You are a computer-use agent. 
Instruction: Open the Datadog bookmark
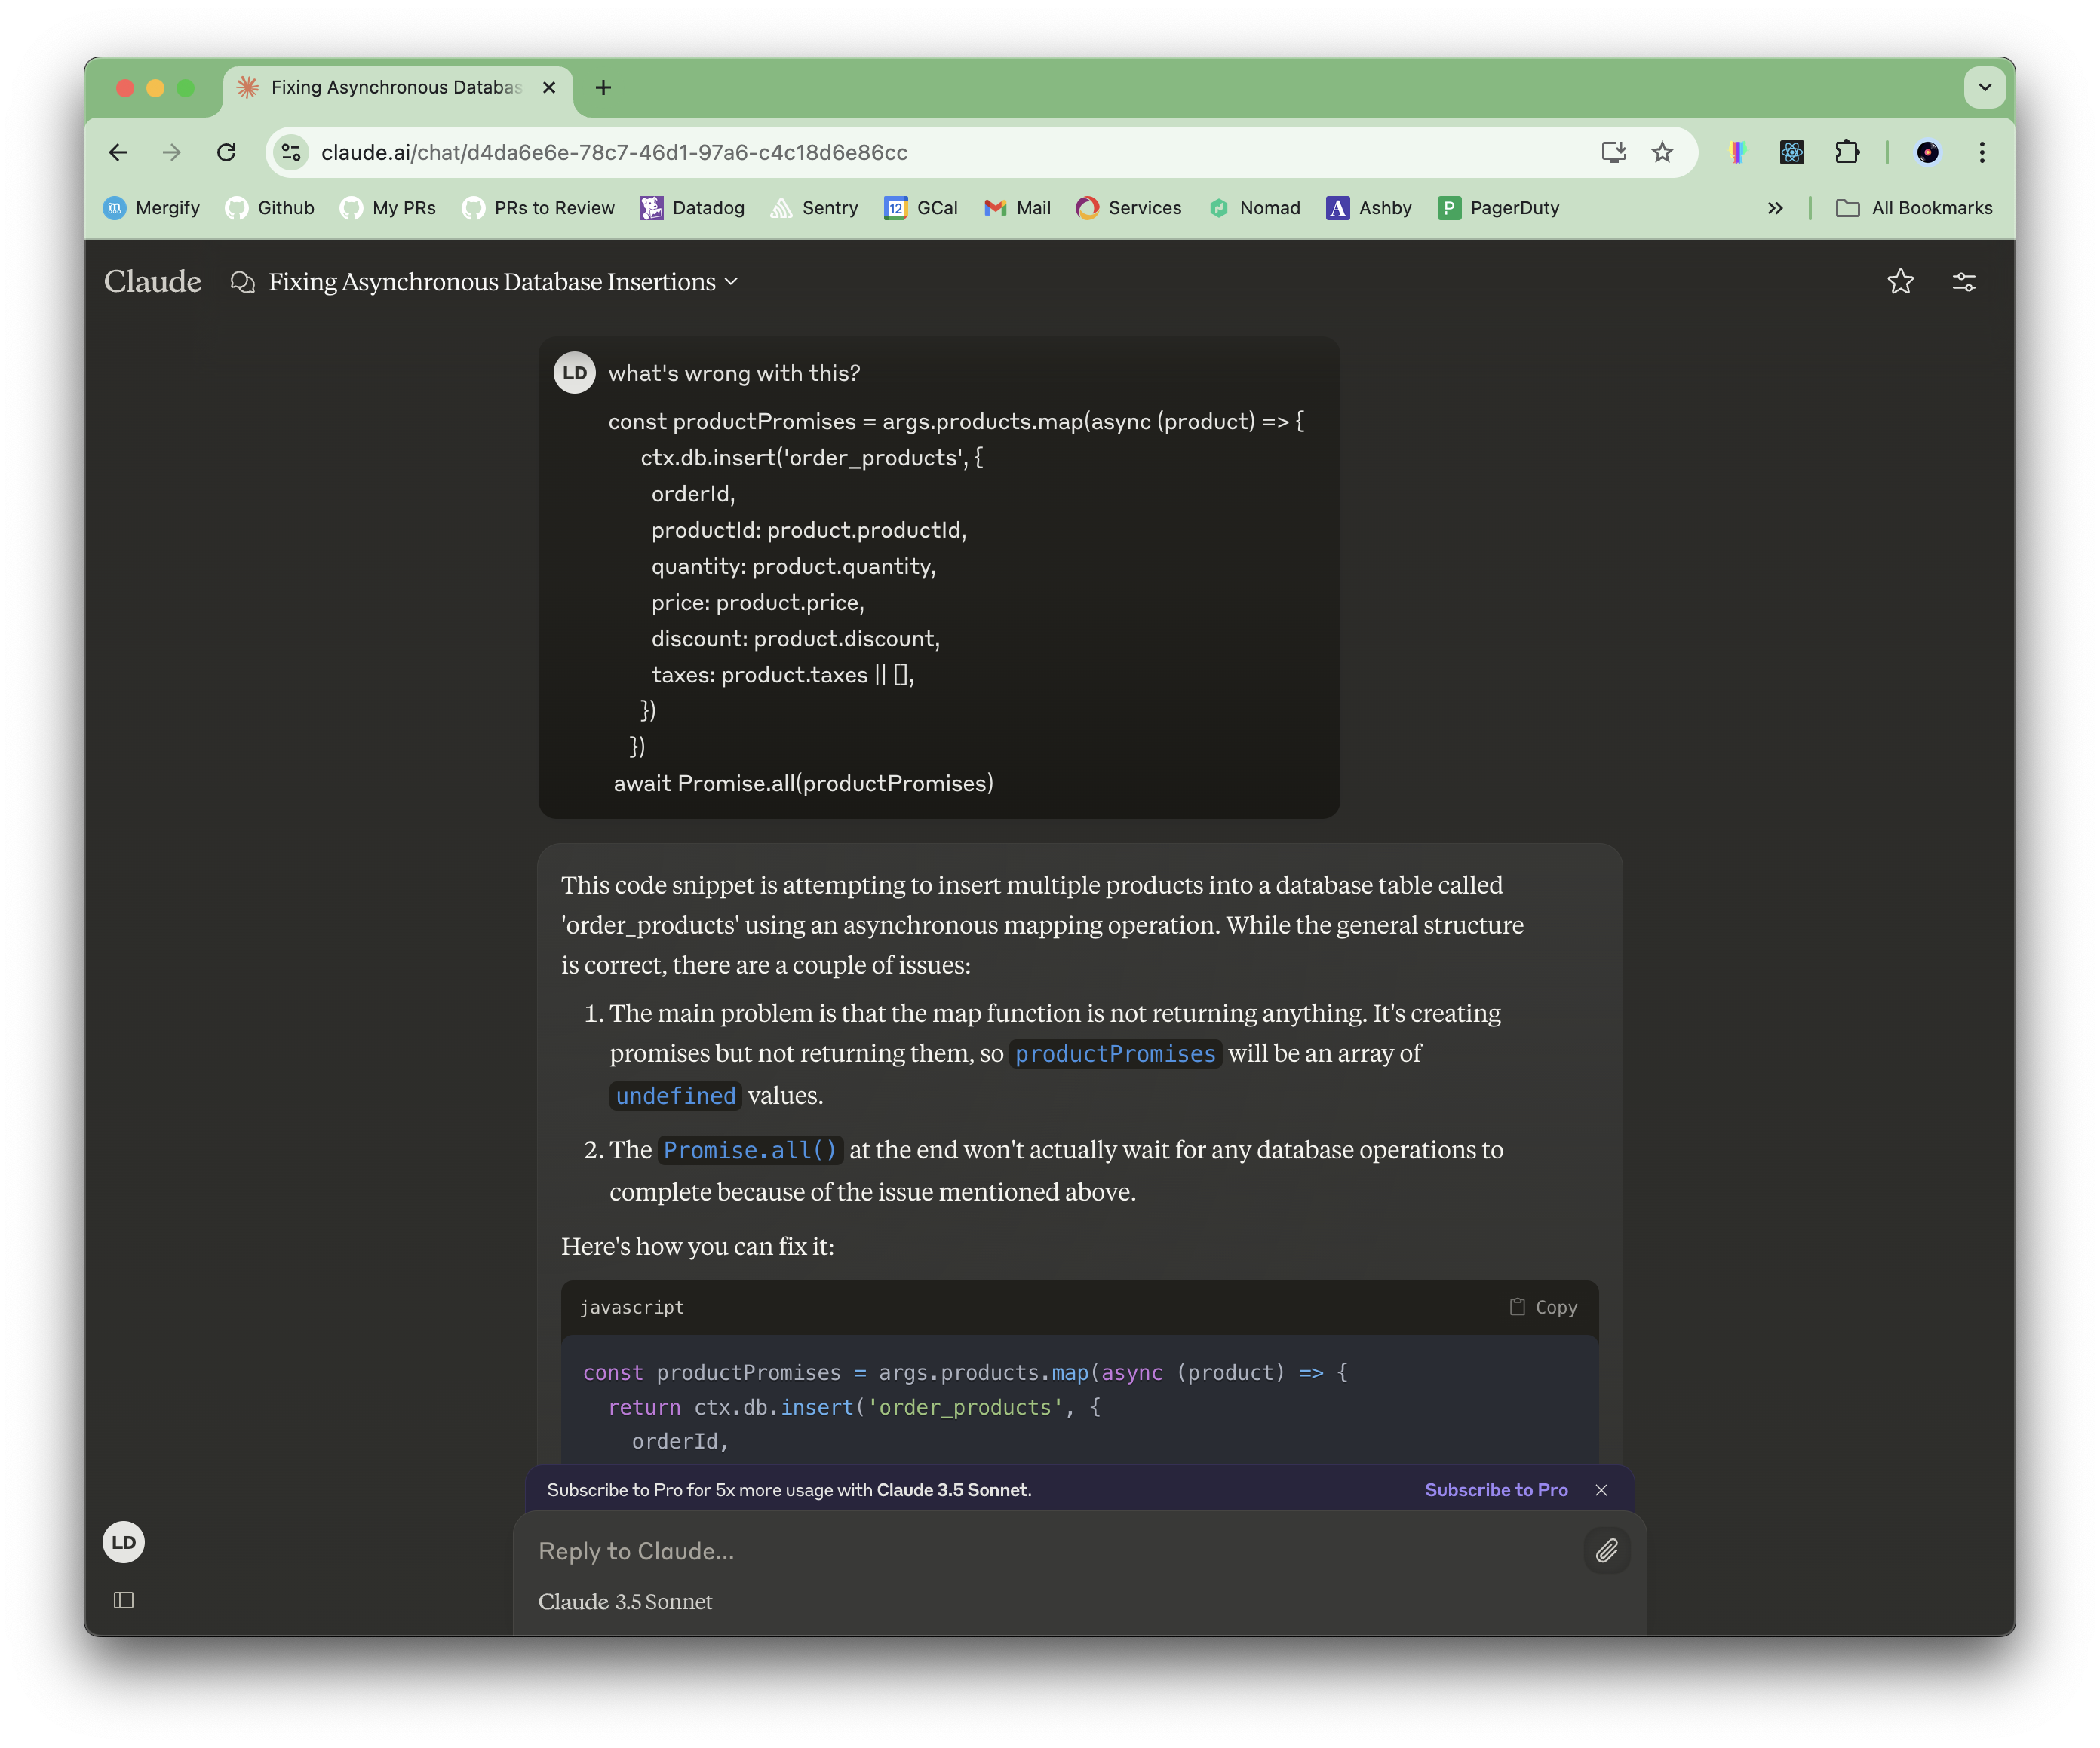point(693,208)
